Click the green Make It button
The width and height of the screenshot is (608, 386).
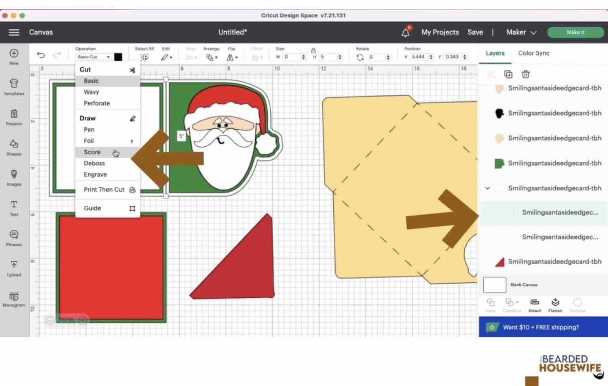tap(576, 32)
